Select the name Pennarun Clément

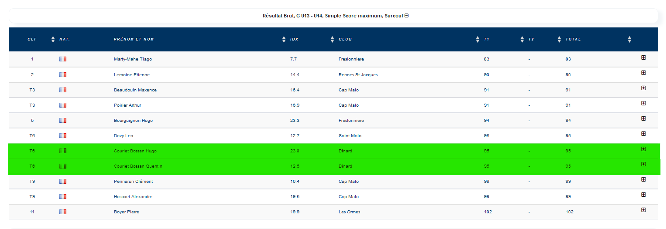[x=133, y=182]
